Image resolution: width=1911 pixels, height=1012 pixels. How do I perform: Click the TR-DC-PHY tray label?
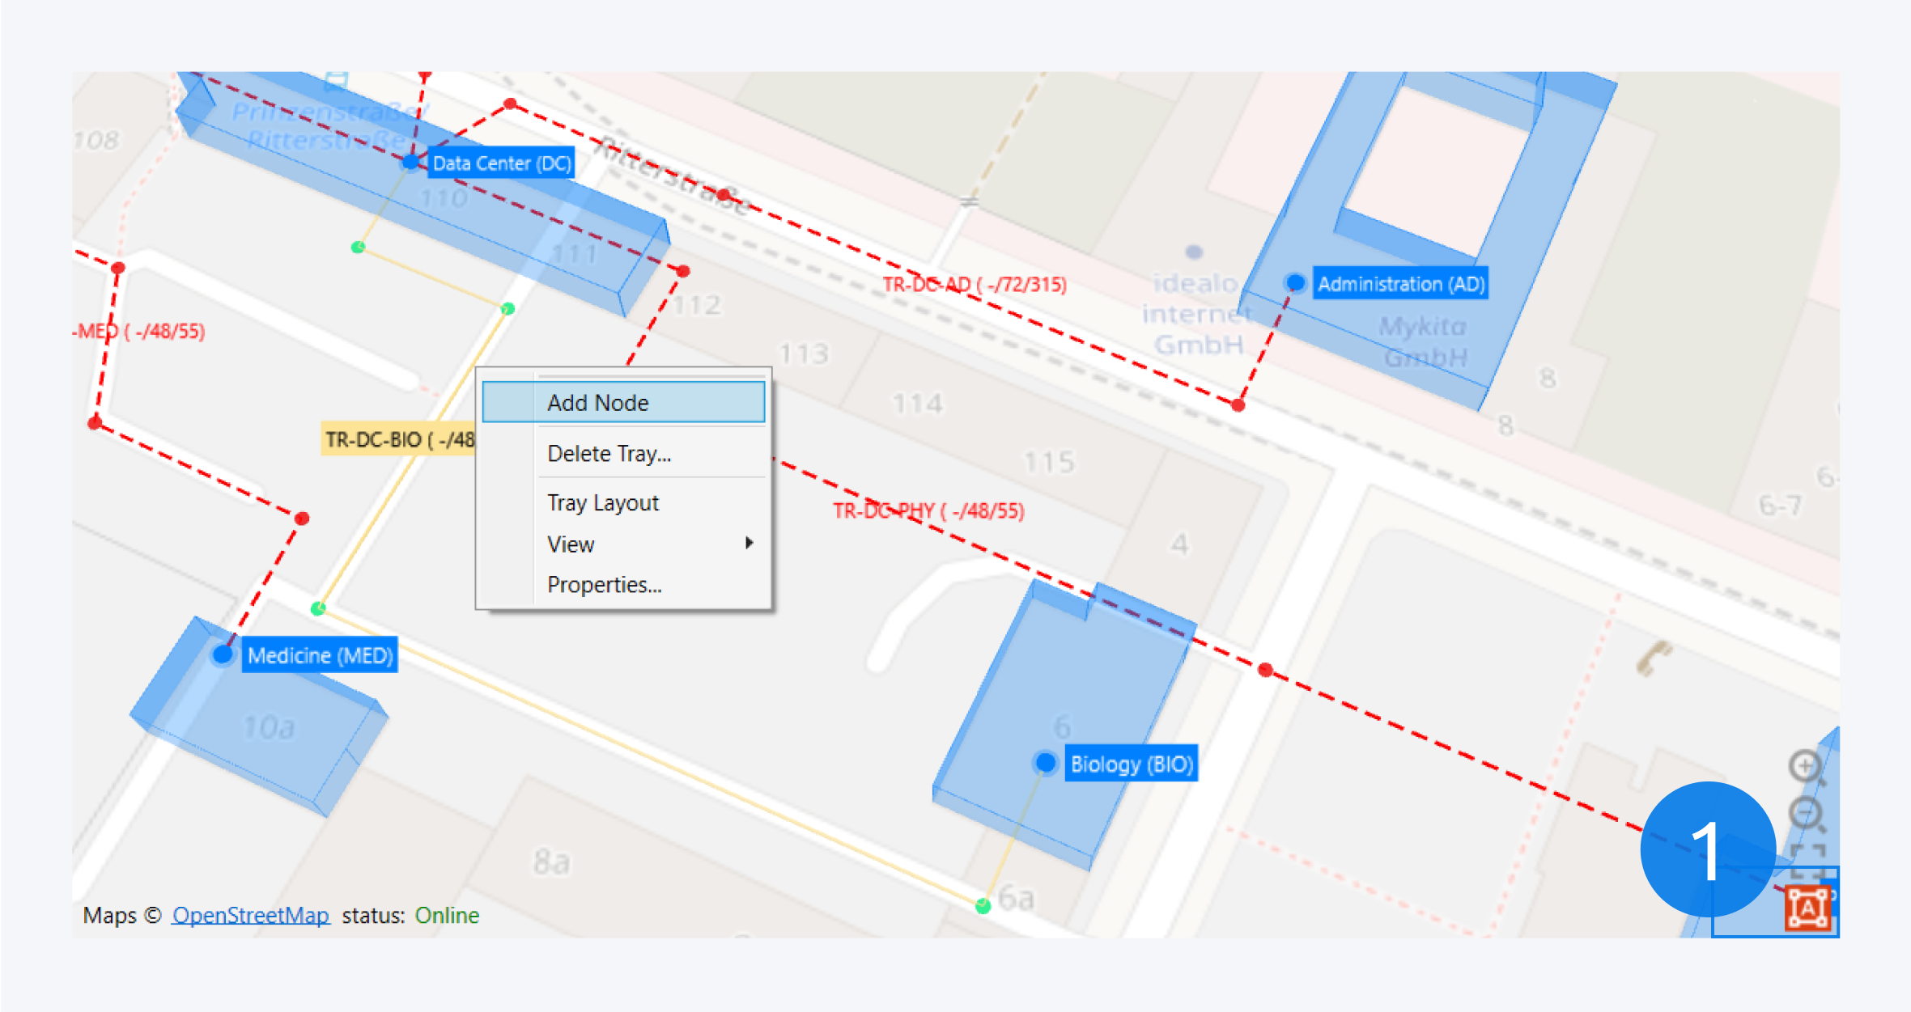(928, 511)
